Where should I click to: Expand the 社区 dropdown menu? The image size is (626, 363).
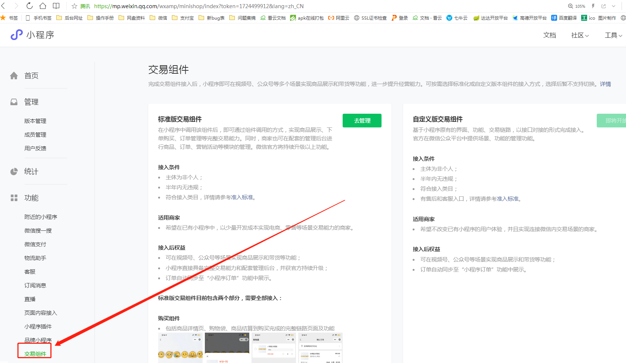(580, 35)
